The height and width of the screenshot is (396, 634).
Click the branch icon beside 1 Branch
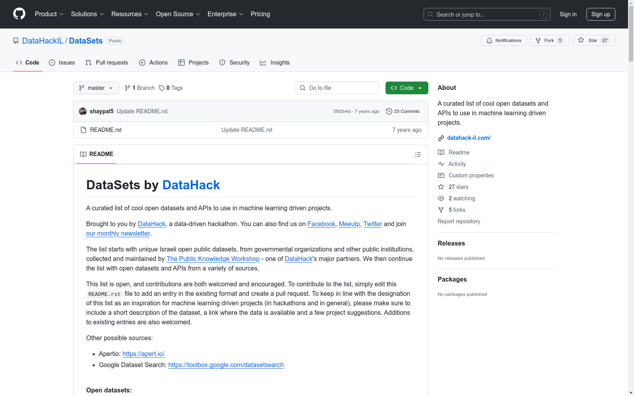pos(128,88)
